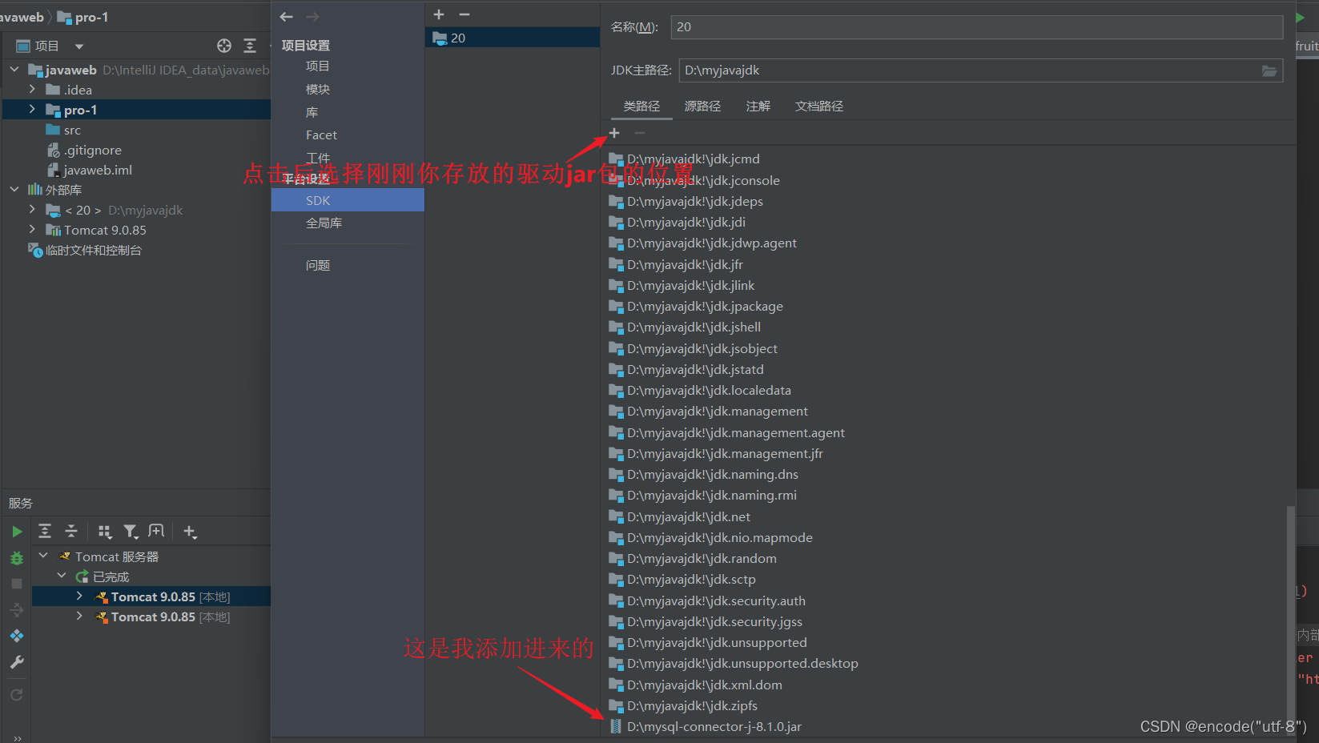The image size is (1319, 743).
Task: Switch to the 源路径 tab
Action: (703, 106)
